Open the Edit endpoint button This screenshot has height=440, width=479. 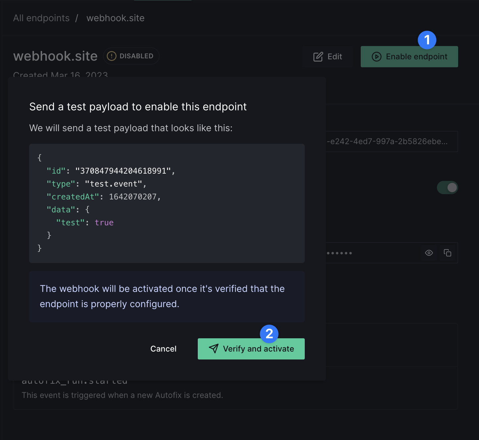[x=328, y=57]
